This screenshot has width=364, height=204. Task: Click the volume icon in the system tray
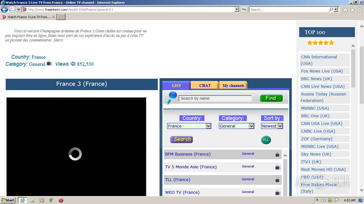click(323, 200)
